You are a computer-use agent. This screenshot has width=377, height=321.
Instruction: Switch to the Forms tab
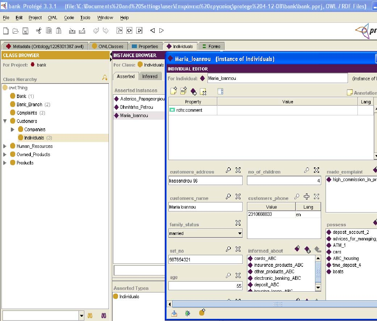[211, 46]
